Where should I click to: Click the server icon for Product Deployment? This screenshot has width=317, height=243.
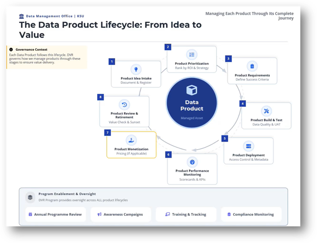pos(248,146)
